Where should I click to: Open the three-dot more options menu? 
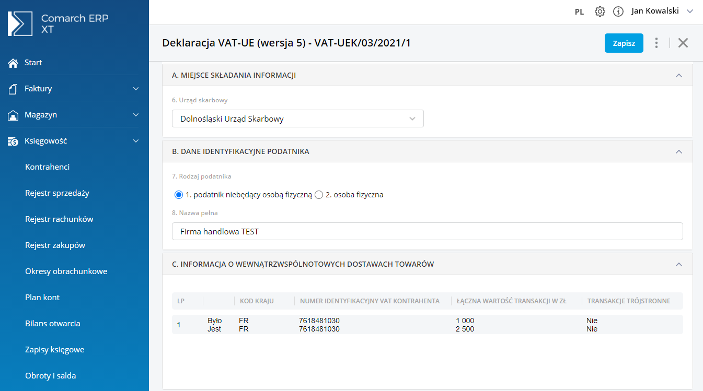pyautogui.click(x=656, y=43)
